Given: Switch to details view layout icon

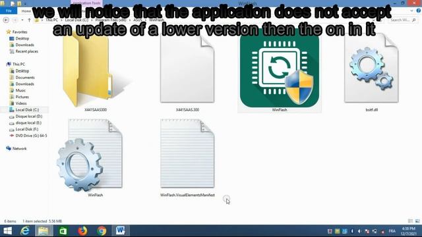Looking at the screenshot, I should tap(410, 221).
